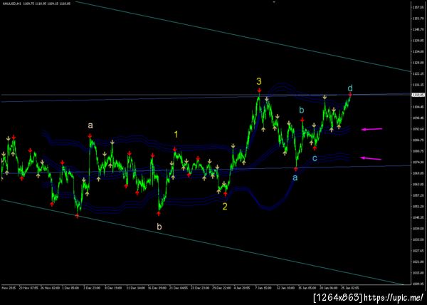Screen dimensions: 427x305
Task: Select the yellow wave label 2
Action: tap(225, 207)
